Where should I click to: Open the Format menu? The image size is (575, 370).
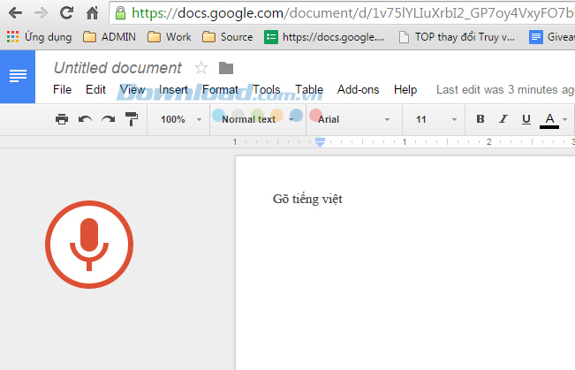[x=220, y=89]
